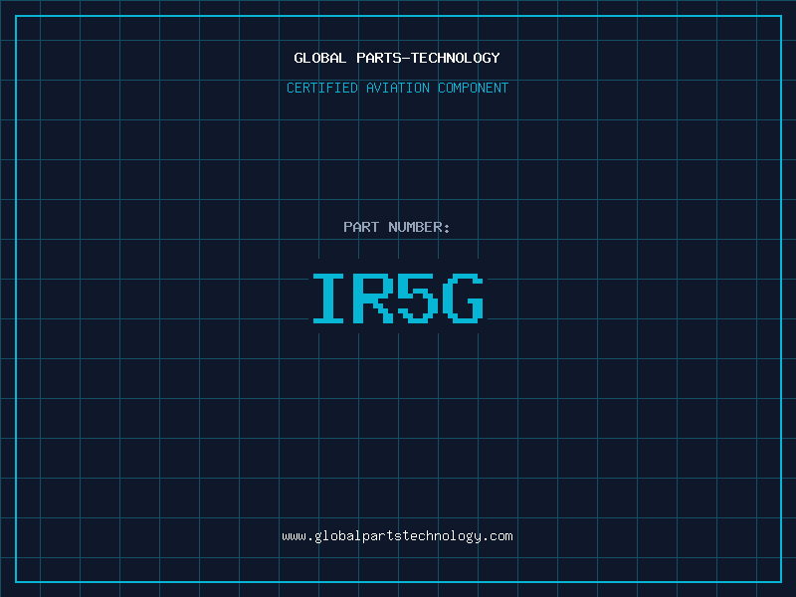Screen dimensions: 796x597
Task: Click the .com ending of the URL
Action: pyautogui.click(x=497, y=535)
